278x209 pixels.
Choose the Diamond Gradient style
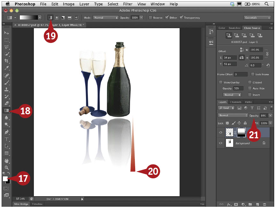pyautogui.click(x=76, y=18)
